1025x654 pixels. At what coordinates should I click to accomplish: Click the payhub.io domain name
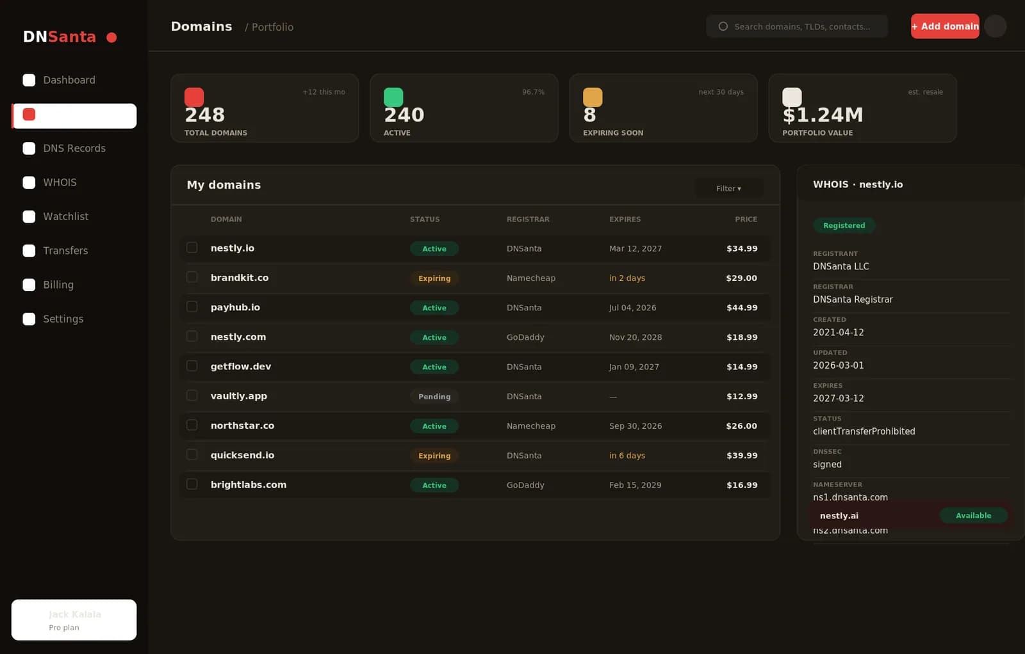[x=235, y=307]
